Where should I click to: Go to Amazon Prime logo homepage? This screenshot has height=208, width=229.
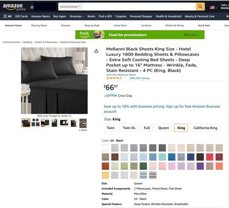click(x=14, y=7)
